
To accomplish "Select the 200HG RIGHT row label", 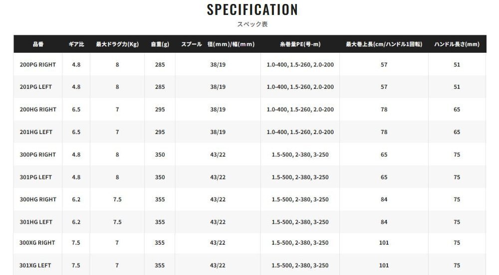I will tap(38, 110).
